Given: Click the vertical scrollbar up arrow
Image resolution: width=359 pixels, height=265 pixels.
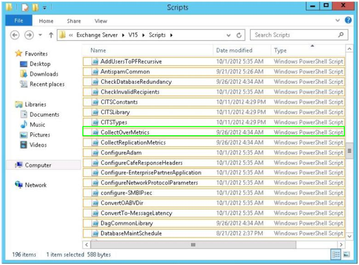Looking at the screenshot, I should click(x=349, y=49).
